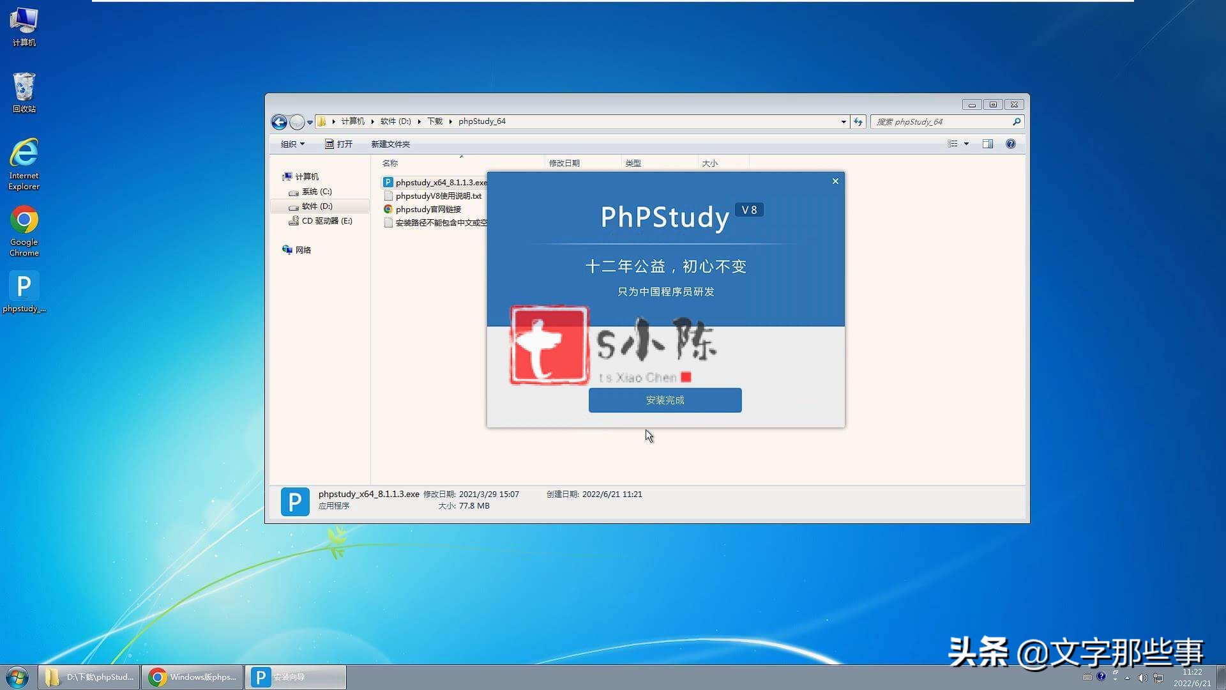Click inside the 搜索 phpStudy_64 search box
The image size is (1226, 690).
[x=939, y=121]
